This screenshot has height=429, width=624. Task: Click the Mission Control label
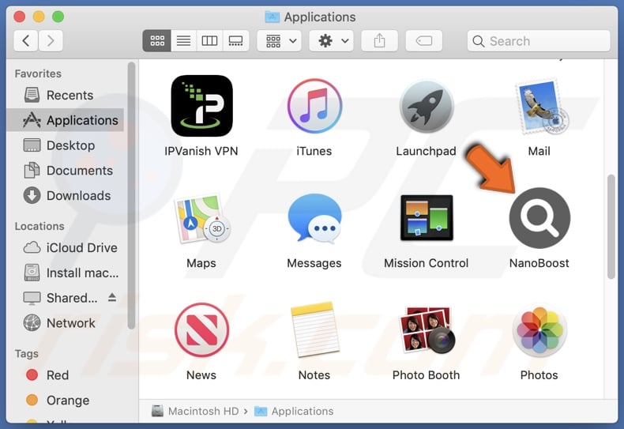click(427, 263)
